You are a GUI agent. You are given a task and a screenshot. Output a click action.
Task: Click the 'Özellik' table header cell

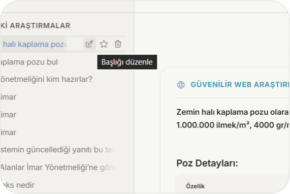tap(196, 186)
